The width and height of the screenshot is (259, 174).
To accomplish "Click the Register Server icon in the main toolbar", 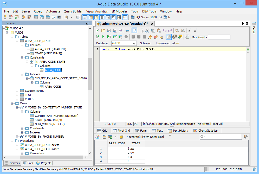I will [x=5, y=17].
